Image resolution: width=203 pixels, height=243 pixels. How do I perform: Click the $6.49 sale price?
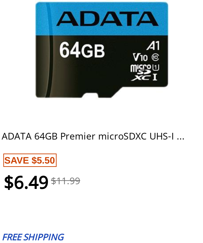click(26, 183)
